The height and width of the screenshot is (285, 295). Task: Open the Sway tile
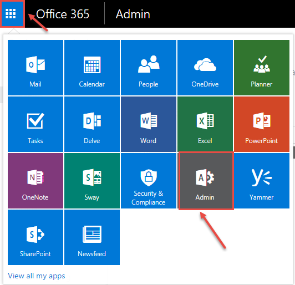coord(92,181)
